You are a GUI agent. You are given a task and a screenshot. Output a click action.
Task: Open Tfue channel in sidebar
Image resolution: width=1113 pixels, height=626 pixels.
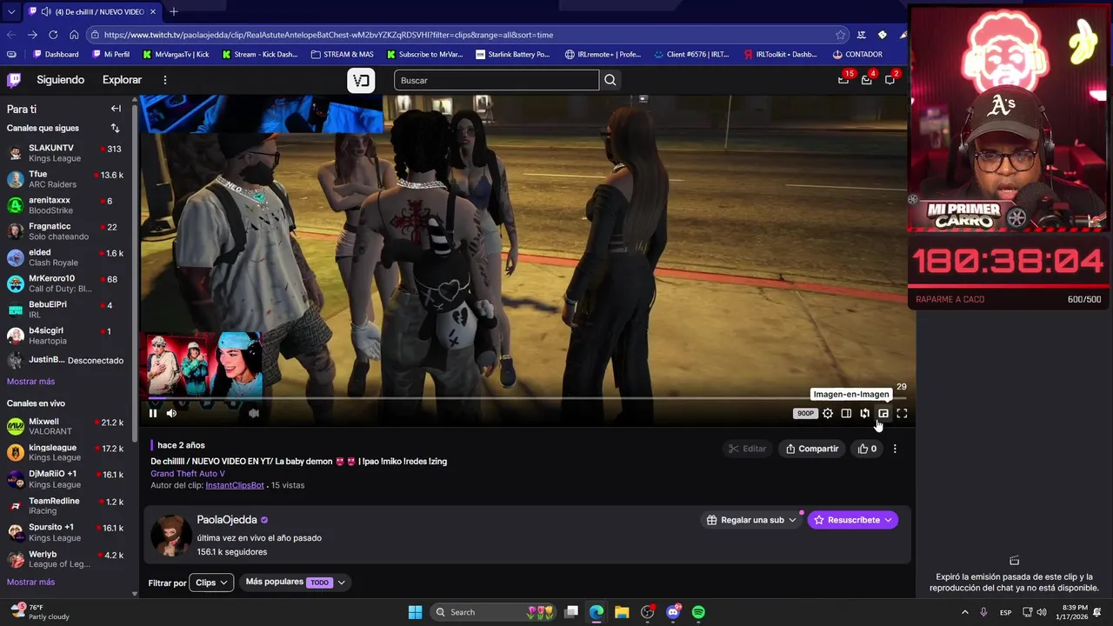68,179
